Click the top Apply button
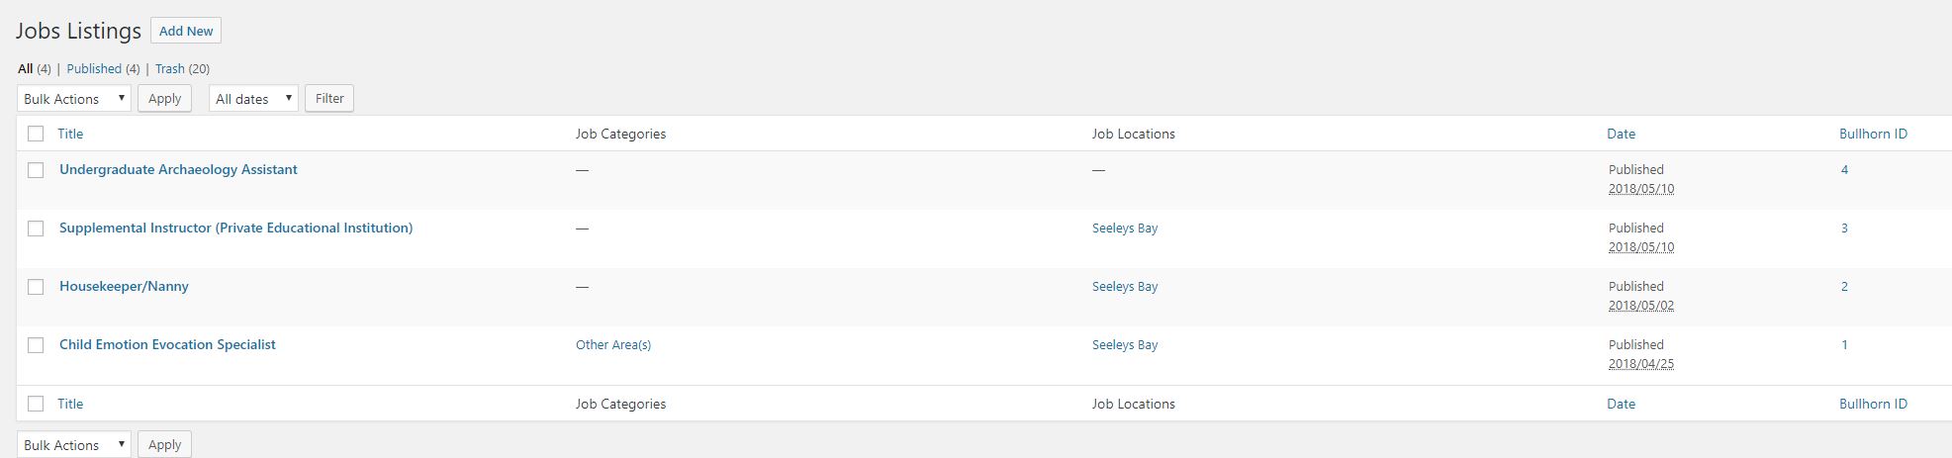1952x458 pixels. (164, 99)
